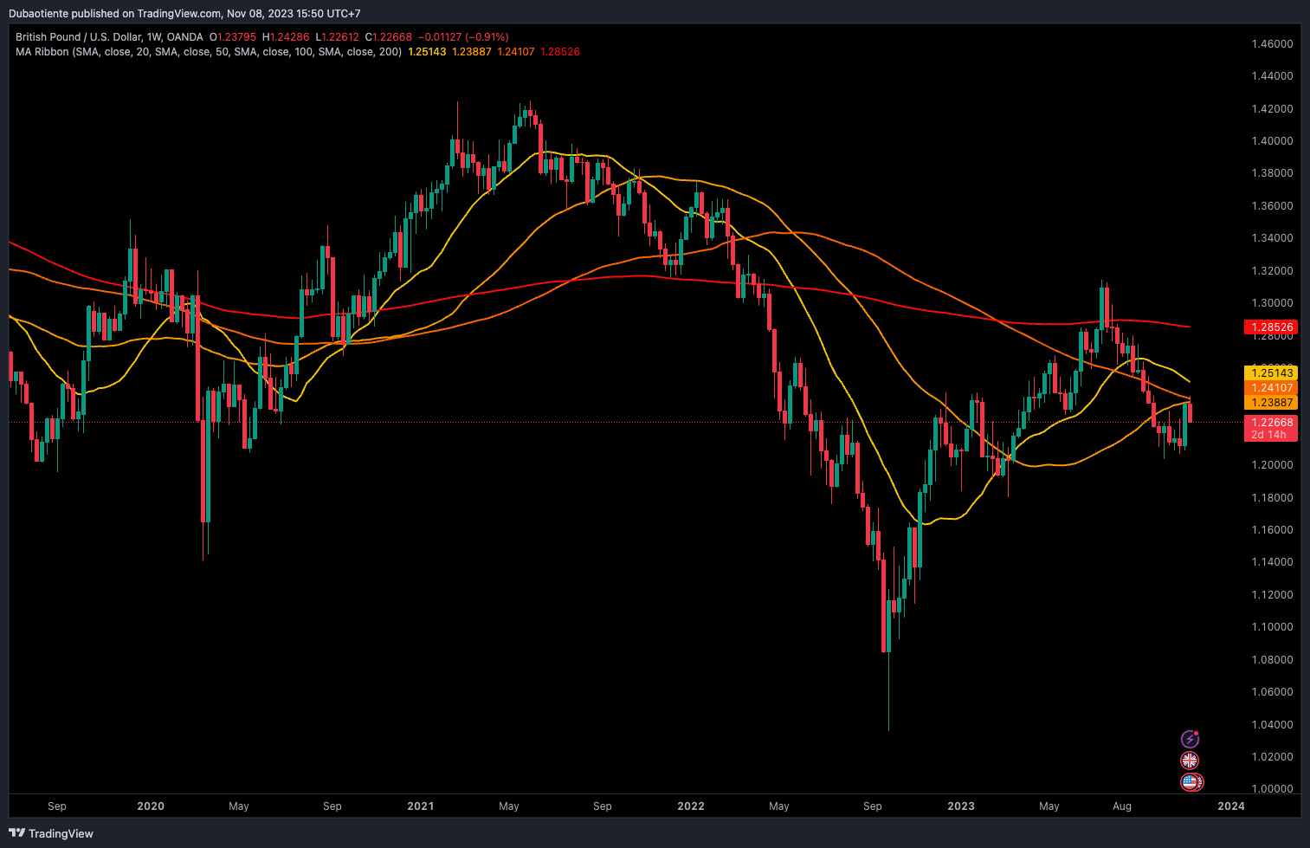The width and height of the screenshot is (1310, 848).
Task: Select the yellow 1.25143 price axis label
Action: pos(1271,373)
